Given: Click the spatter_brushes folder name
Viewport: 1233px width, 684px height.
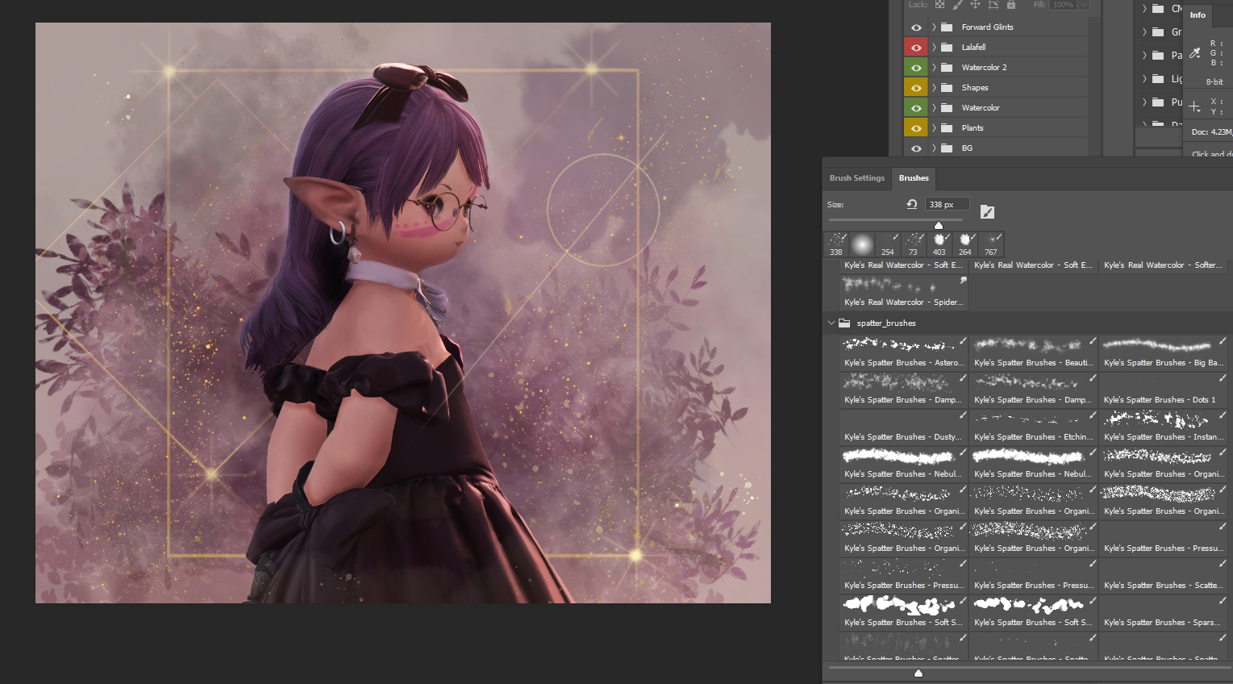Looking at the screenshot, I should 886,323.
